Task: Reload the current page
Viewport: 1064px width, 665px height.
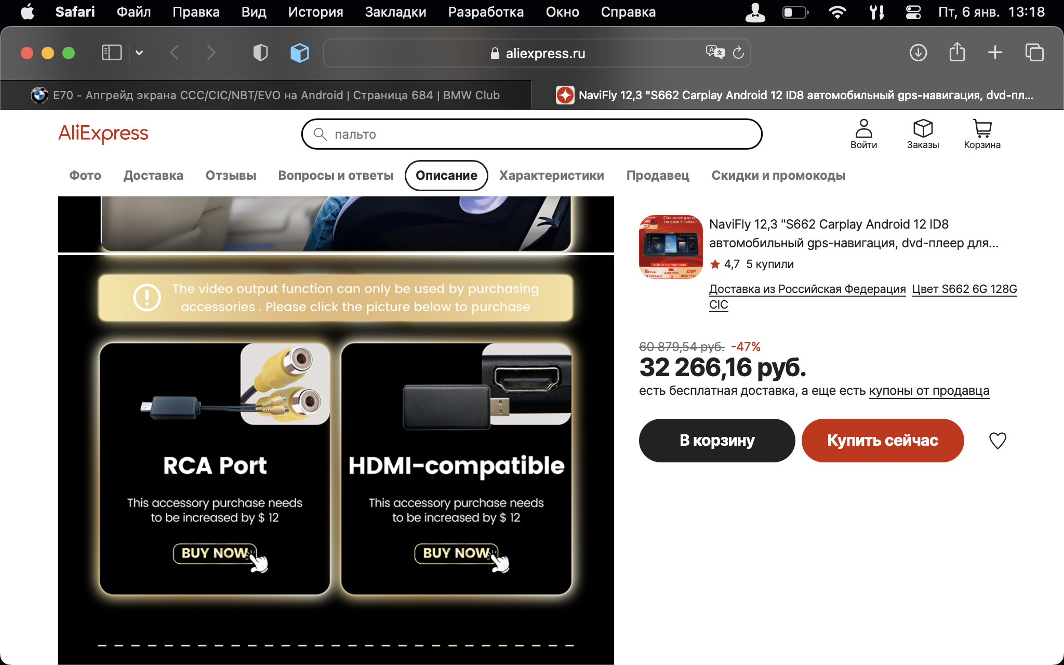Action: pyautogui.click(x=738, y=52)
